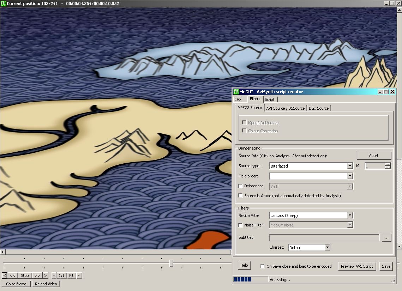The height and width of the screenshot is (291, 402).
Task: Click the Fit zoom button
Action: click(x=71, y=275)
